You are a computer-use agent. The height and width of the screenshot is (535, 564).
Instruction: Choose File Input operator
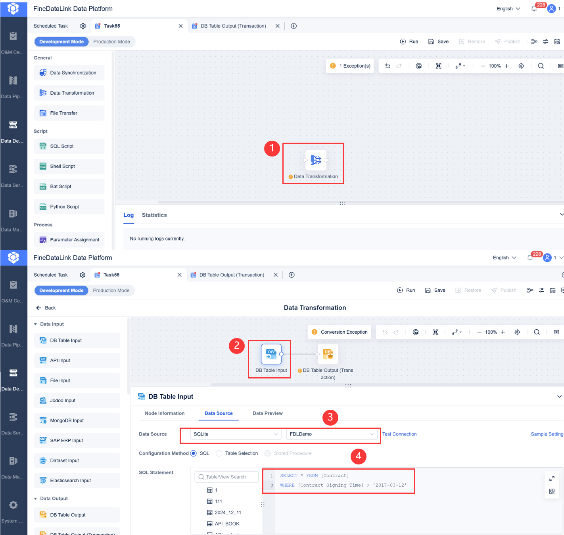pos(77,380)
